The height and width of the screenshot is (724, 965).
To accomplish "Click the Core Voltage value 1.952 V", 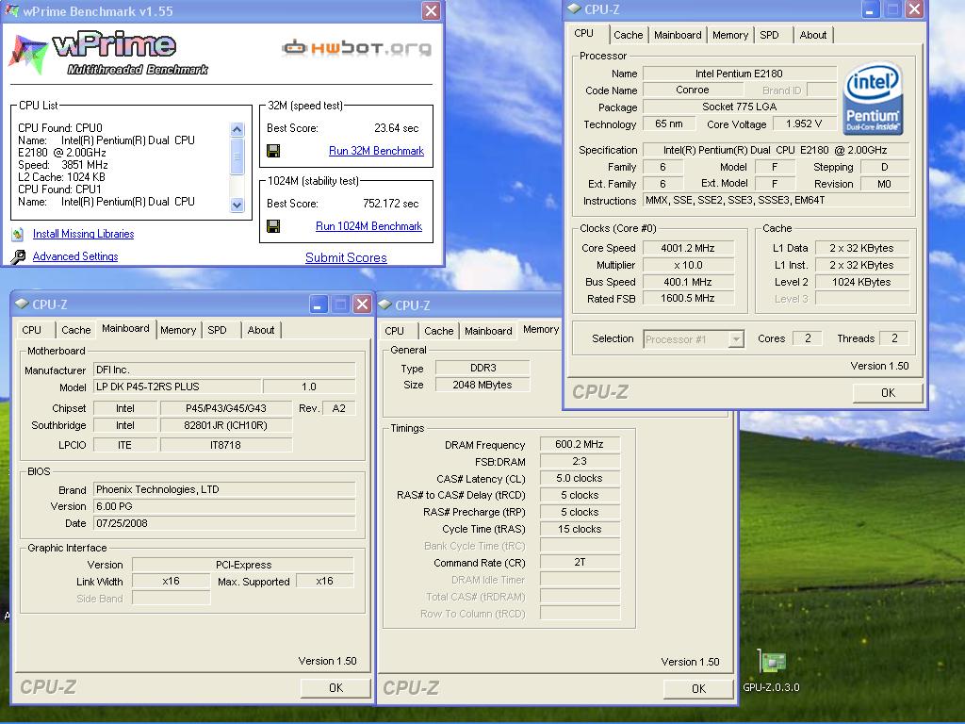I will pyautogui.click(x=805, y=123).
